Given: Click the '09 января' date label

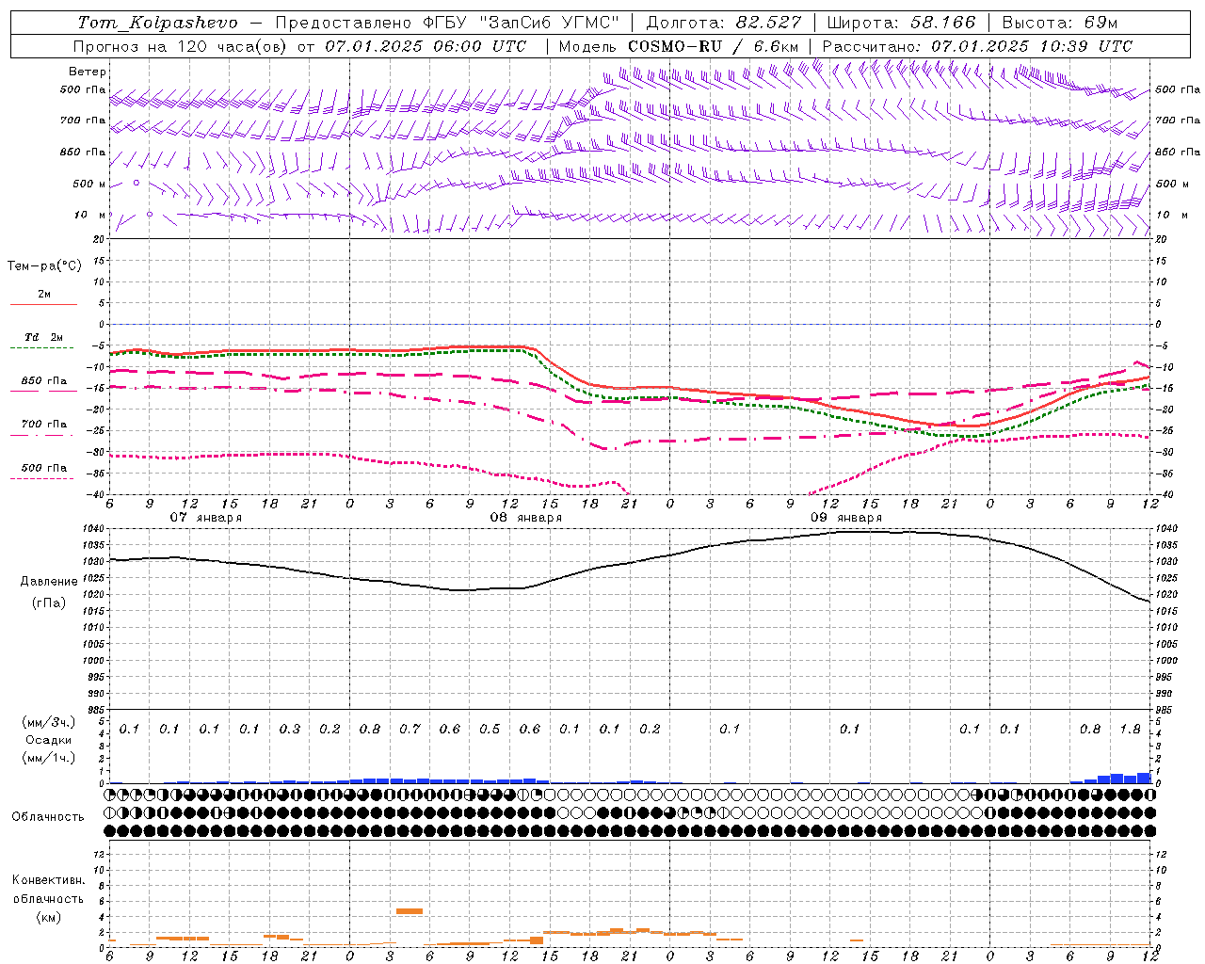Looking at the screenshot, I should coord(845,518).
